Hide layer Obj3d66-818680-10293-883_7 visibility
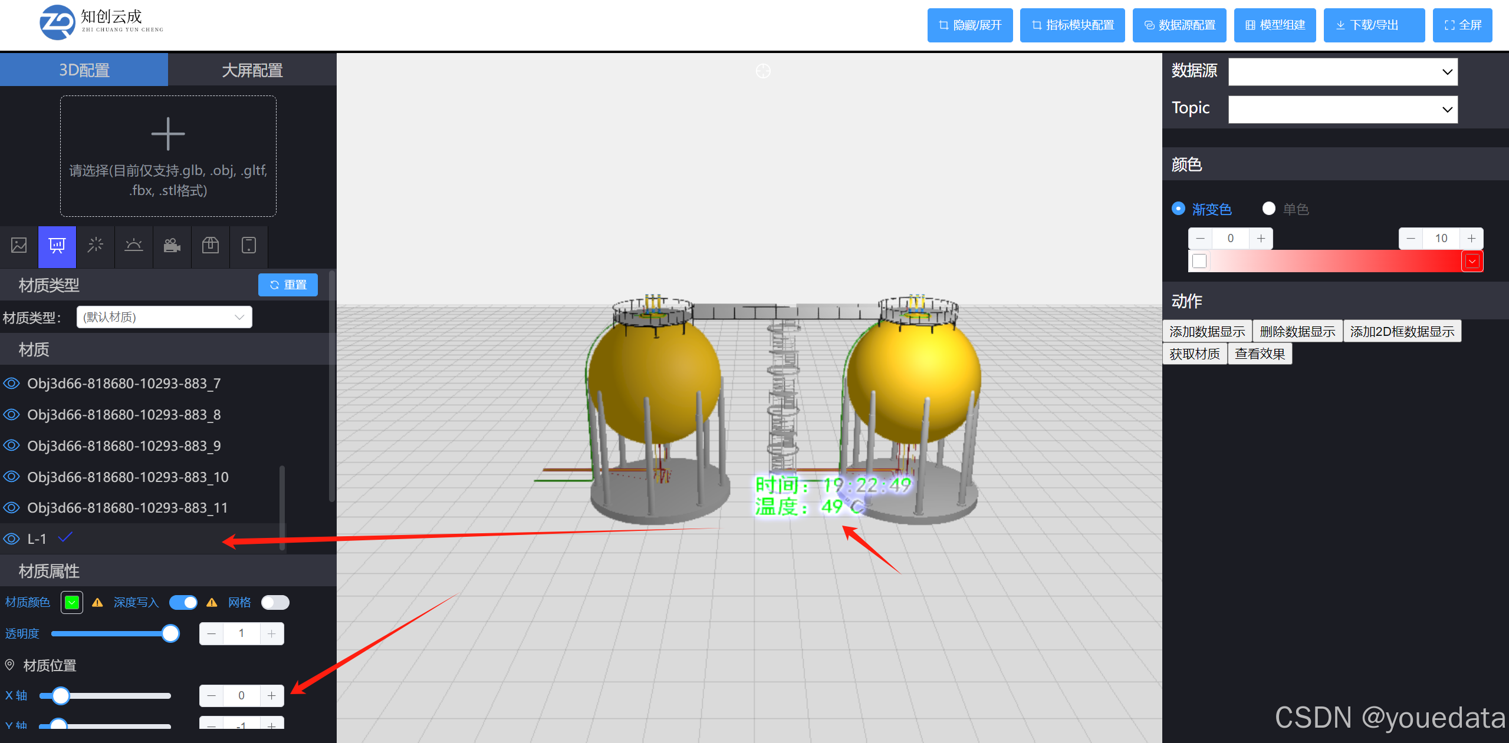 click(x=11, y=383)
